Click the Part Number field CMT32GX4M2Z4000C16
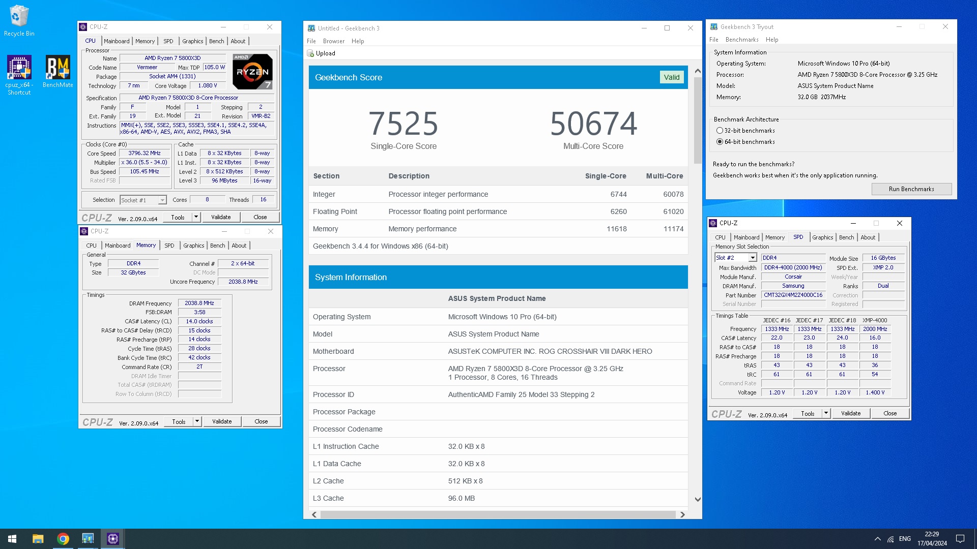Image resolution: width=977 pixels, height=549 pixels. tap(793, 295)
